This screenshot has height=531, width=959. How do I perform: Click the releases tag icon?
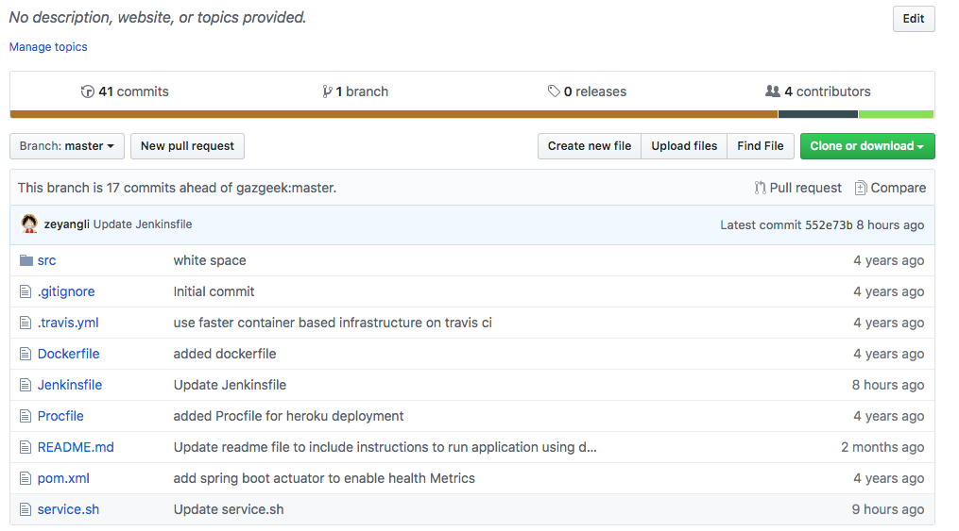(554, 91)
